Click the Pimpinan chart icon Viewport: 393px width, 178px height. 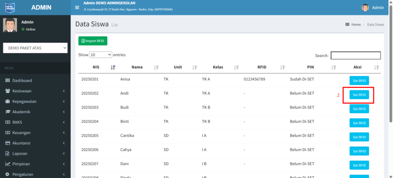pyautogui.click(x=7, y=164)
